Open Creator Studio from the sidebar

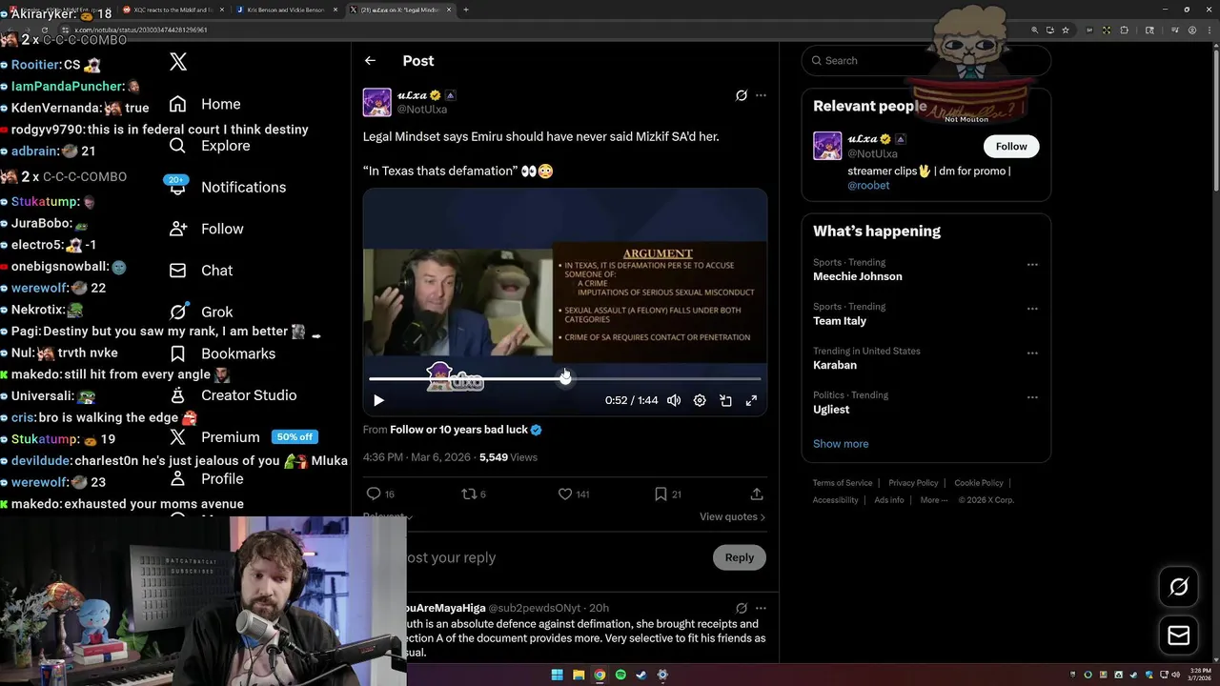point(233,394)
